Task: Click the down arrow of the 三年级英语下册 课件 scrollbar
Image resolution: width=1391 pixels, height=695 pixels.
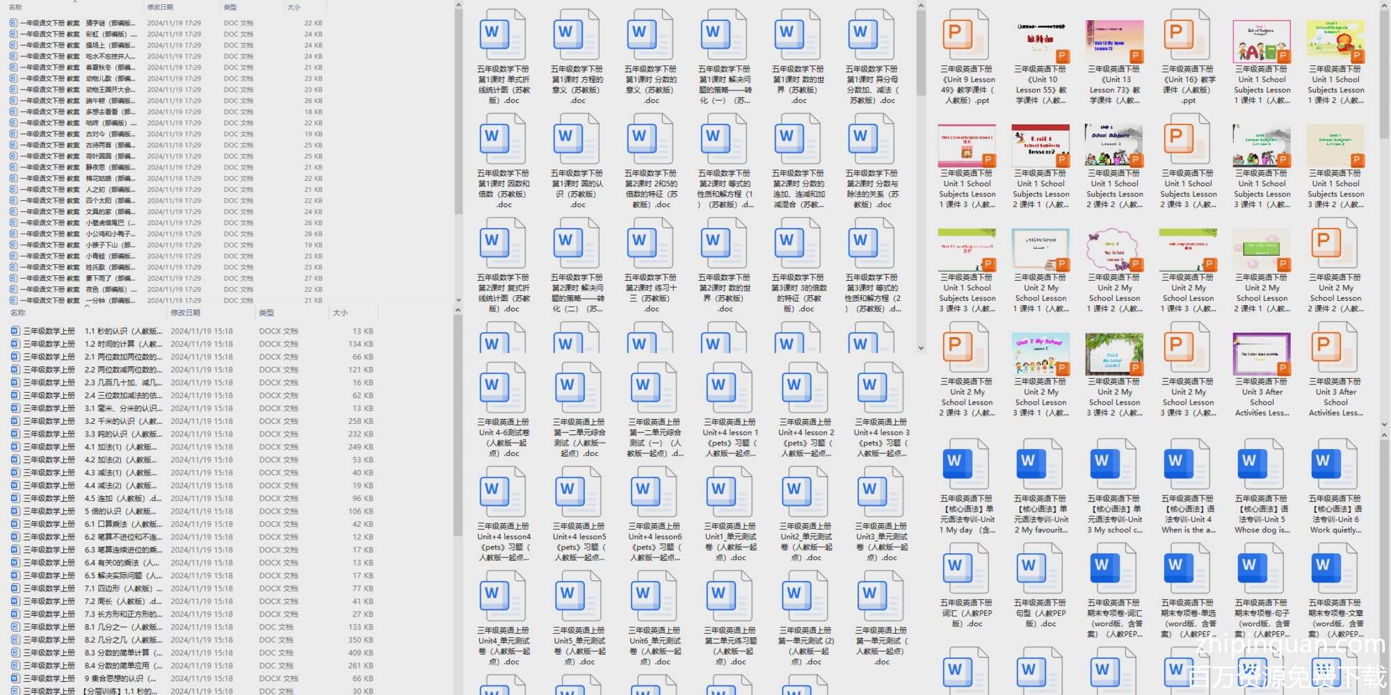Action: click(1385, 423)
